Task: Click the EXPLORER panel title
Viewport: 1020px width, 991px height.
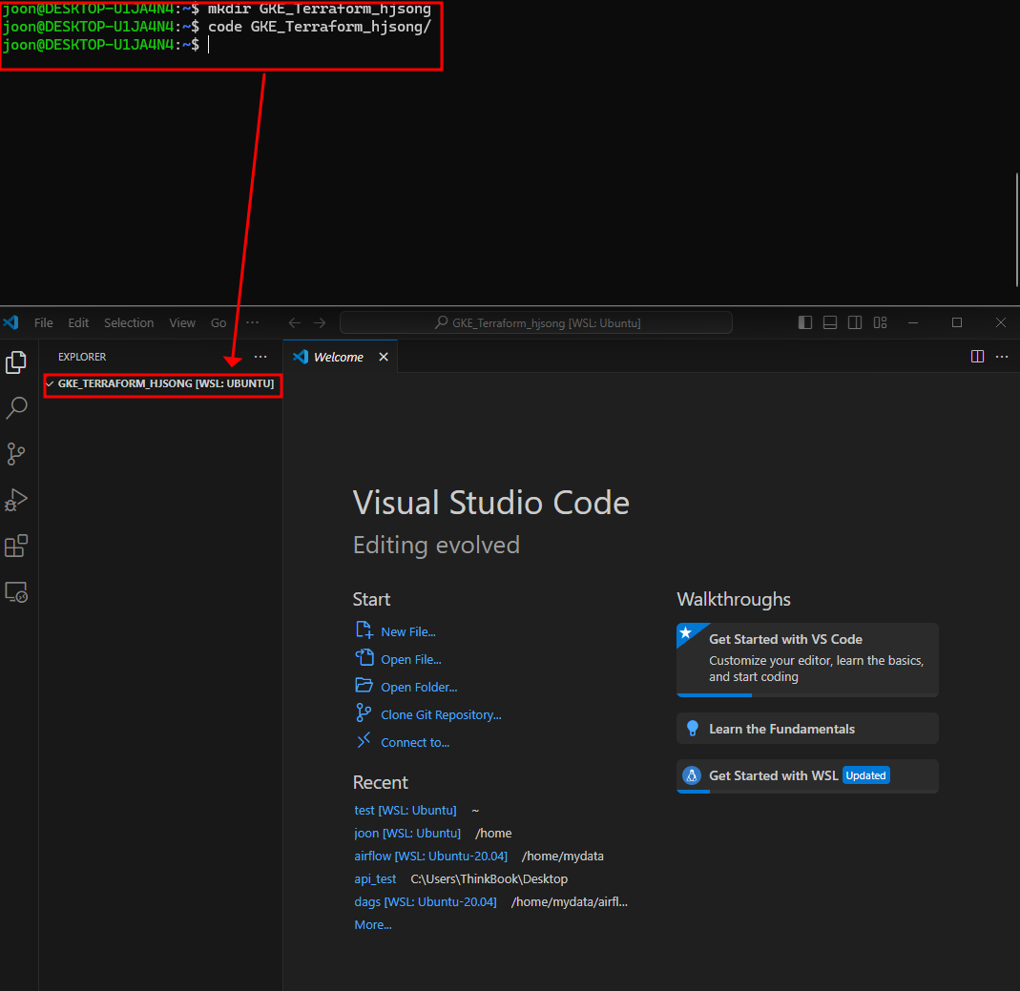Action: (82, 357)
